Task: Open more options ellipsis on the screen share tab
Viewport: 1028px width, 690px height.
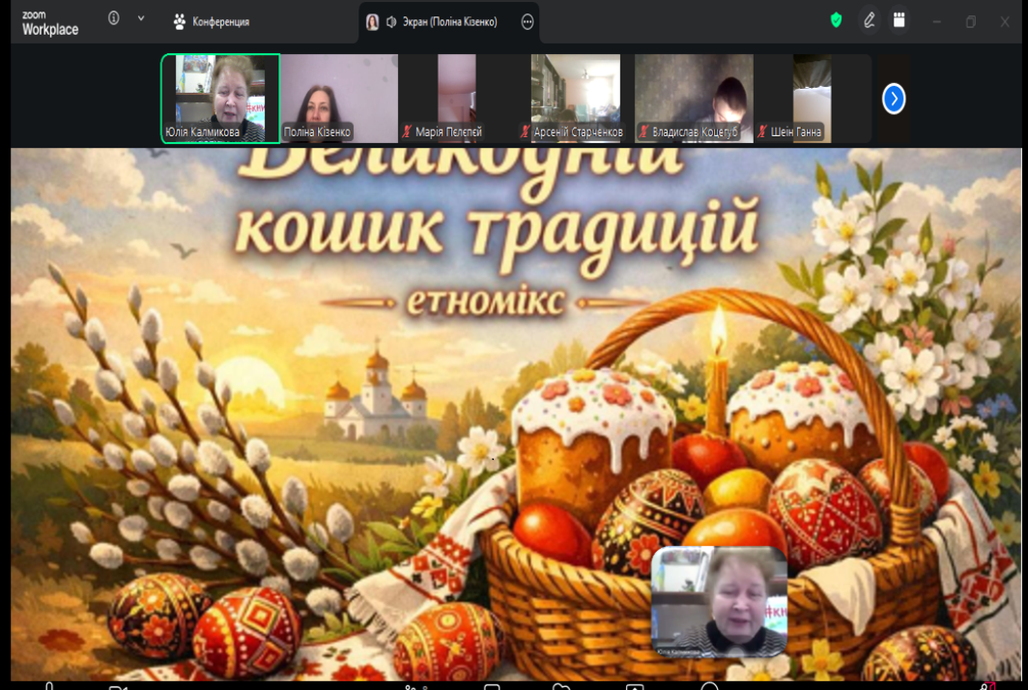Action: (528, 21)
